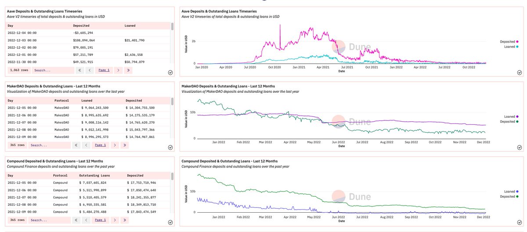Go to first page of MakerDAO table
527x232 pixels.
tap(77, 145)
